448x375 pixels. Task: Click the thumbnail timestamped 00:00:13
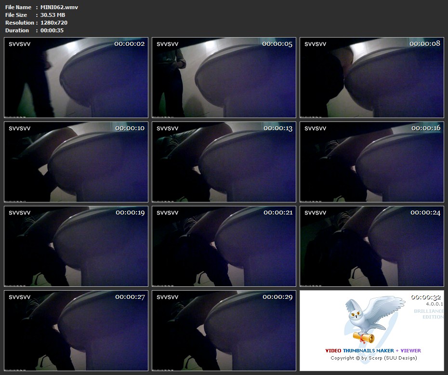tap(224, 162)
